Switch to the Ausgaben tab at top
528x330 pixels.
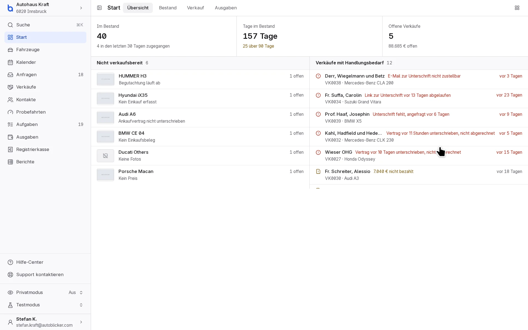click(x=226, y=8)
